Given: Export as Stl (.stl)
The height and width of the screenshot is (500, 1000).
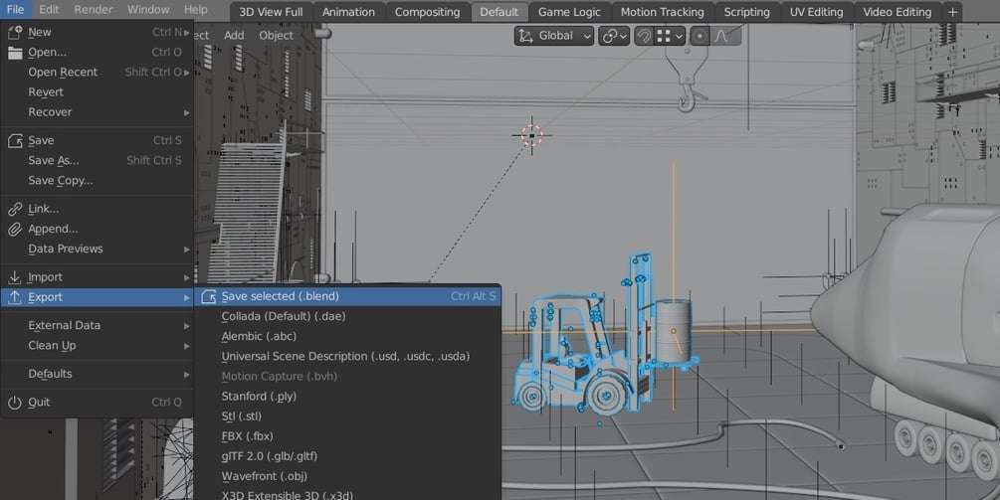Looking at the screenshot, I should [347, 416].
